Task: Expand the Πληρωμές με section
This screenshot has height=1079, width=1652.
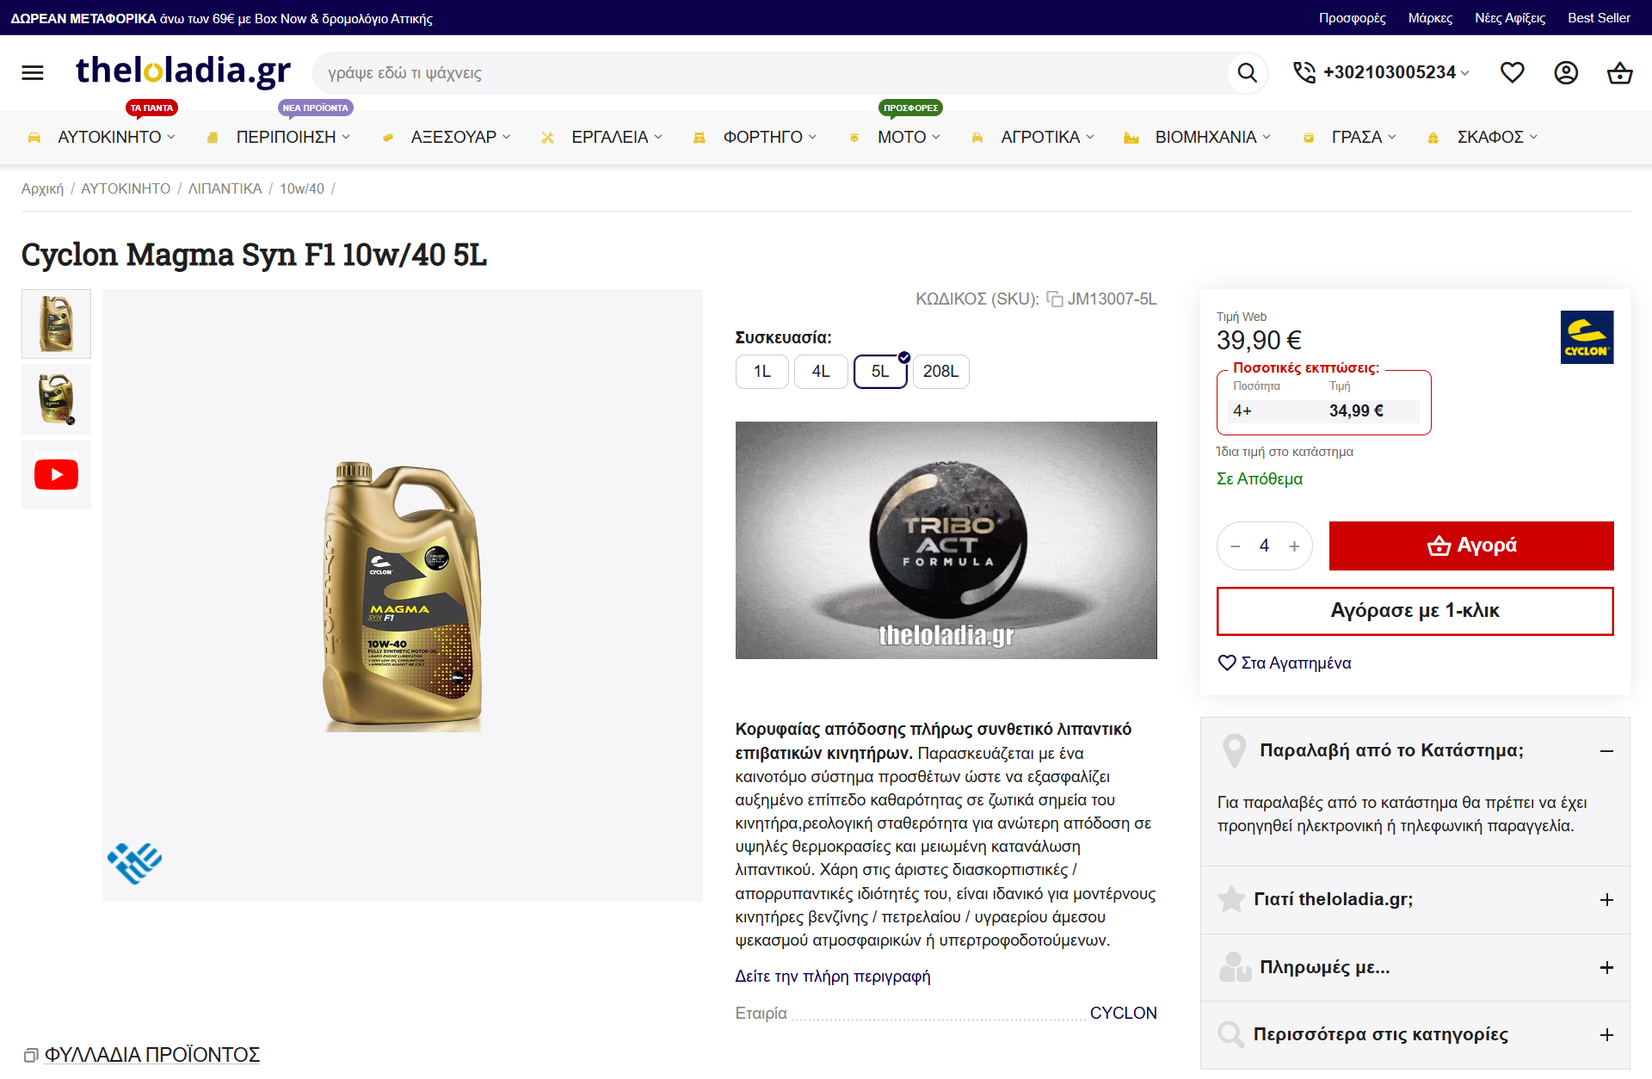Action: tap(1606, 968)
